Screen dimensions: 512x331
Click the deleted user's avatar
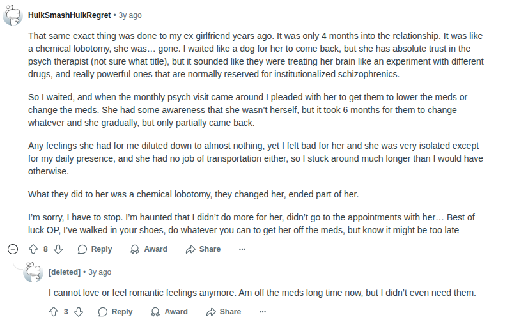click(34, 272)
